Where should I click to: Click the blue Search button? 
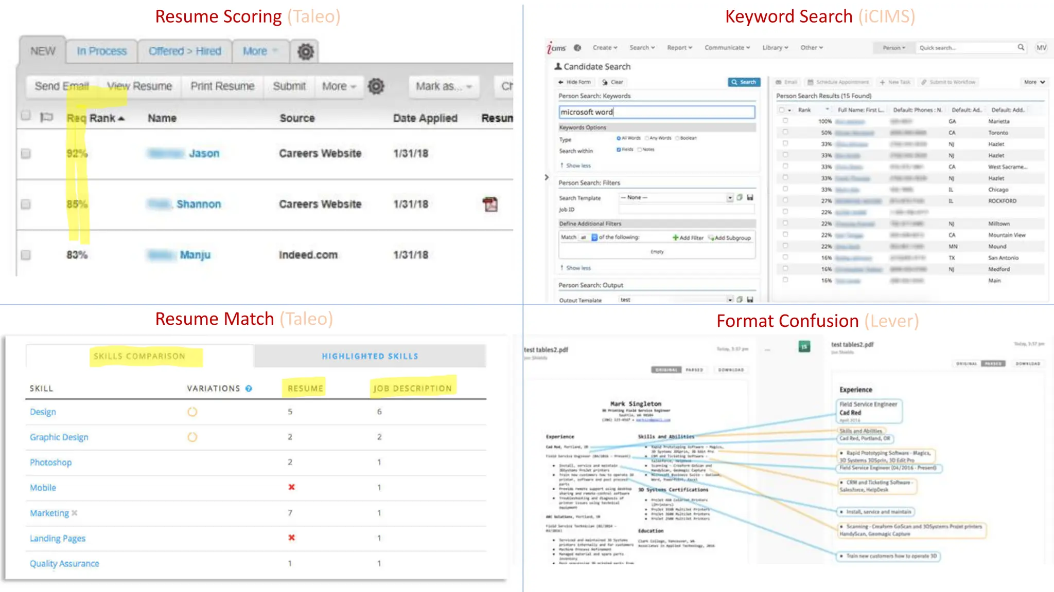click(744, 82)
